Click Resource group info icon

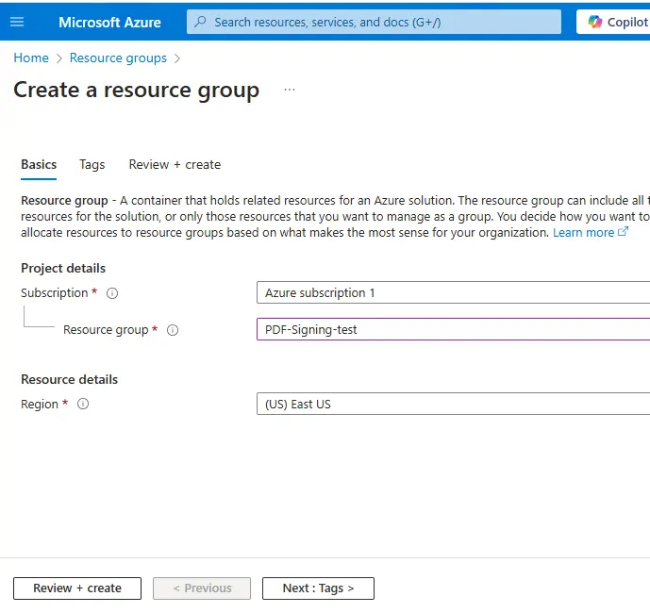coord(173,330)
